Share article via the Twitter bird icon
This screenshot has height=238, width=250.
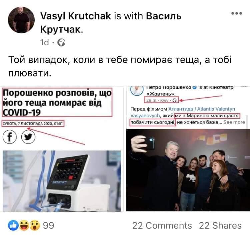click(28, 137)
